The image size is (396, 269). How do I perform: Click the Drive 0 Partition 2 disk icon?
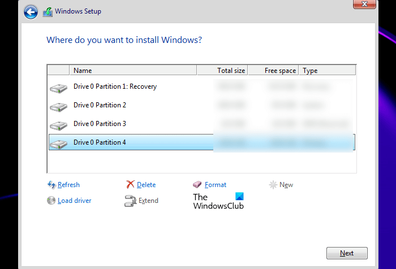pyautogui.click(x=58, y=106)
